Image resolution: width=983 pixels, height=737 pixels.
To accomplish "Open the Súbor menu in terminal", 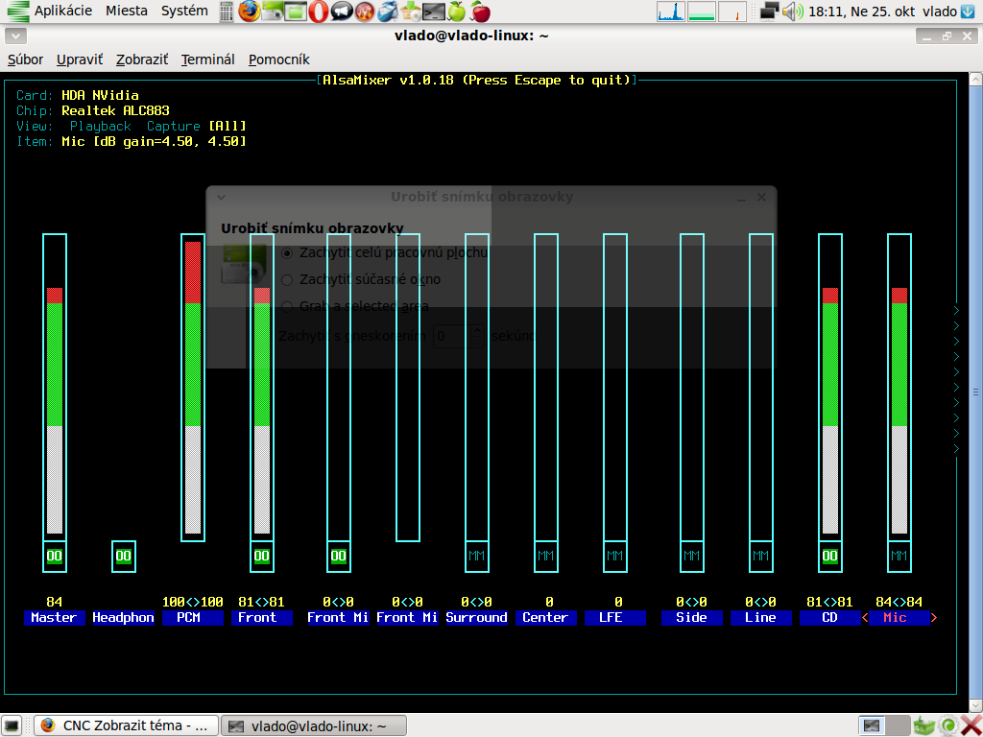I will [26, 59].
